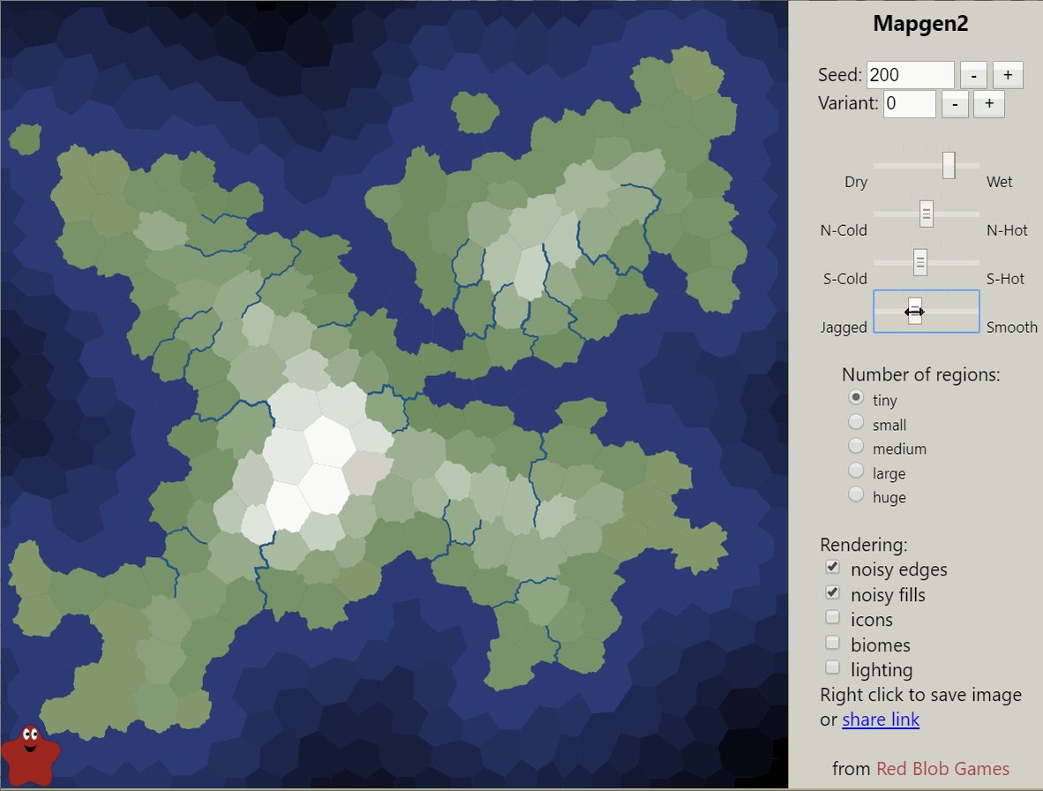Decrease variant with the minus button

tap(956, 104)
